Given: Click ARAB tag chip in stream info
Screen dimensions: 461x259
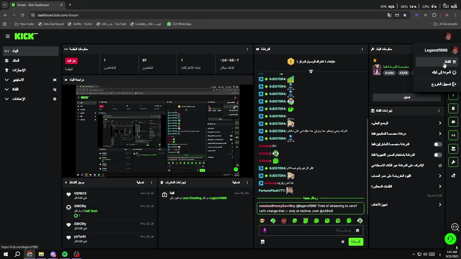Looking at the screenshot, I should coord(404,73).
